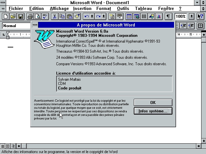Image resolution: width=206 pixels, height=154 pixels.
Task: Open the Redo history dropdown arrow
Action: click(x=104, y=16)
